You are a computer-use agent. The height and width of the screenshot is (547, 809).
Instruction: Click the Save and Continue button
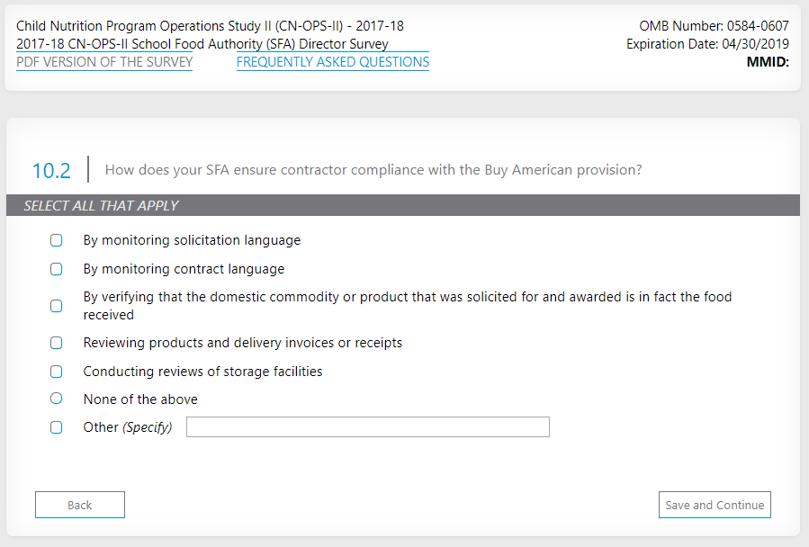[x=715, y=506]
